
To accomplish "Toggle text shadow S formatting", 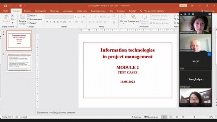I will (x=58, y=22).
